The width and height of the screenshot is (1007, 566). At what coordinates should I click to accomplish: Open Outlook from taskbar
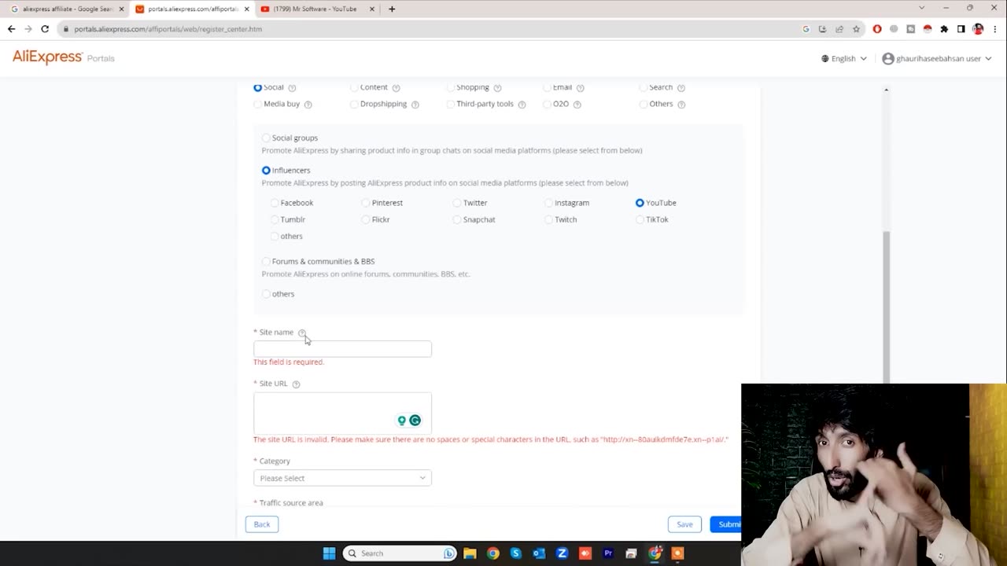[539, 553]
